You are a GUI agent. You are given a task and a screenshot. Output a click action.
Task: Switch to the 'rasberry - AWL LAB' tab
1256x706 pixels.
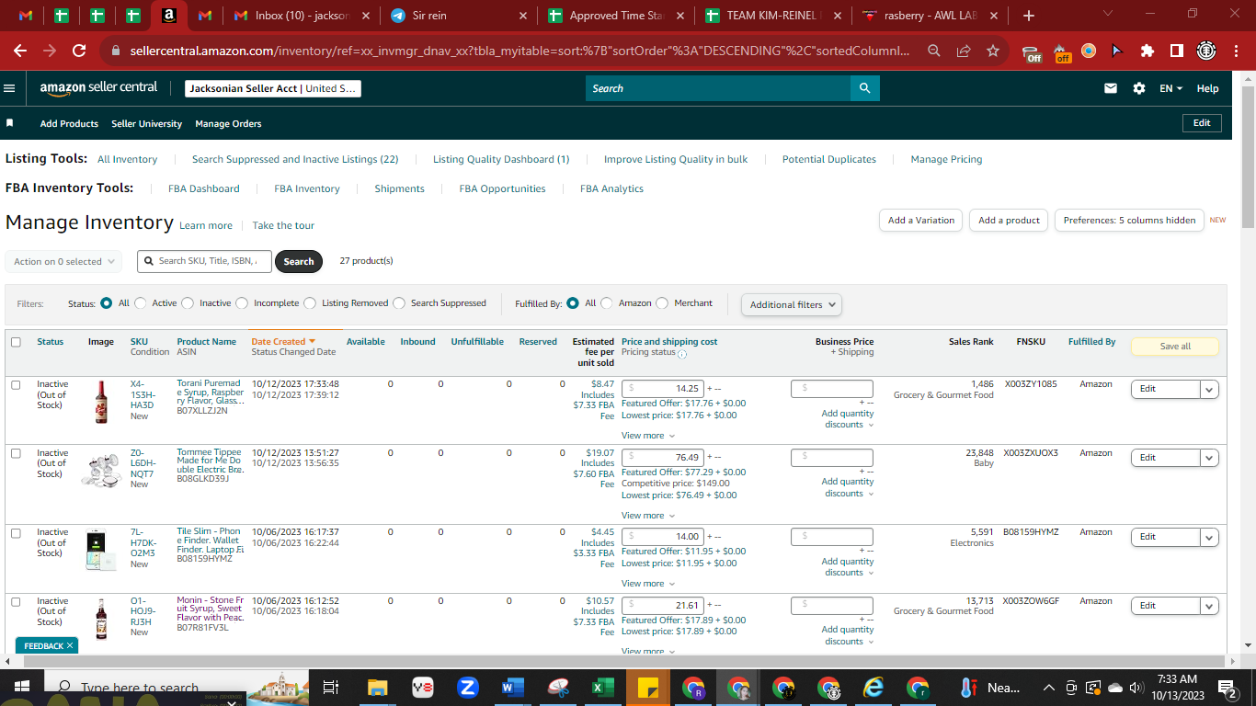930,16
